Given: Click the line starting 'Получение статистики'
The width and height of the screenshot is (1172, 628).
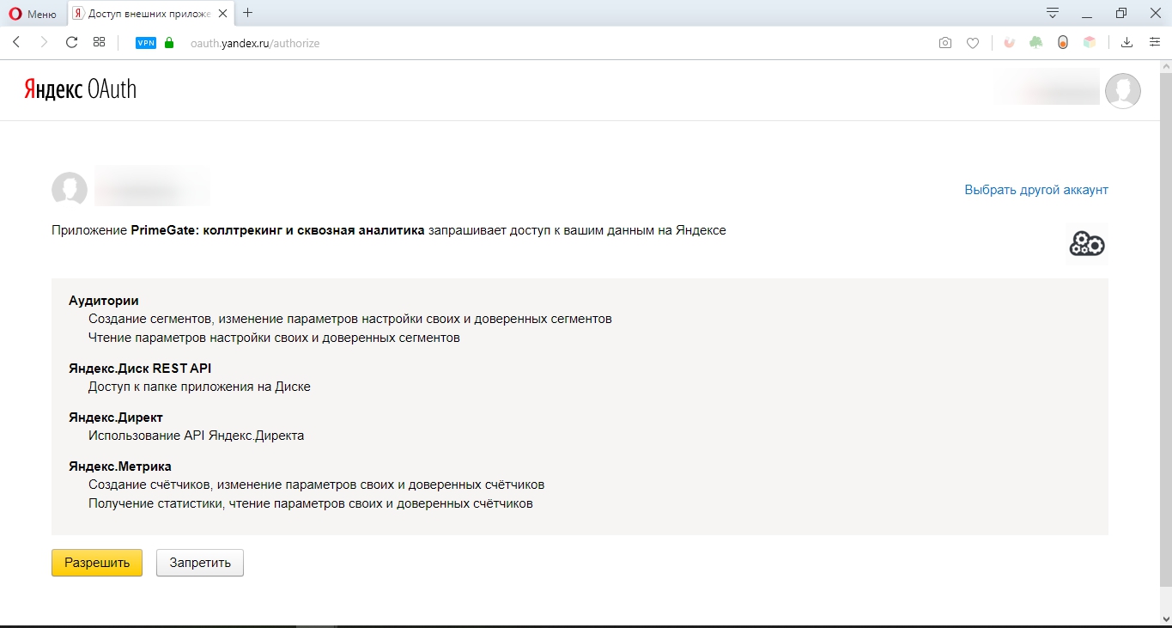Looking at the screenshot, I should coord(311,503).
